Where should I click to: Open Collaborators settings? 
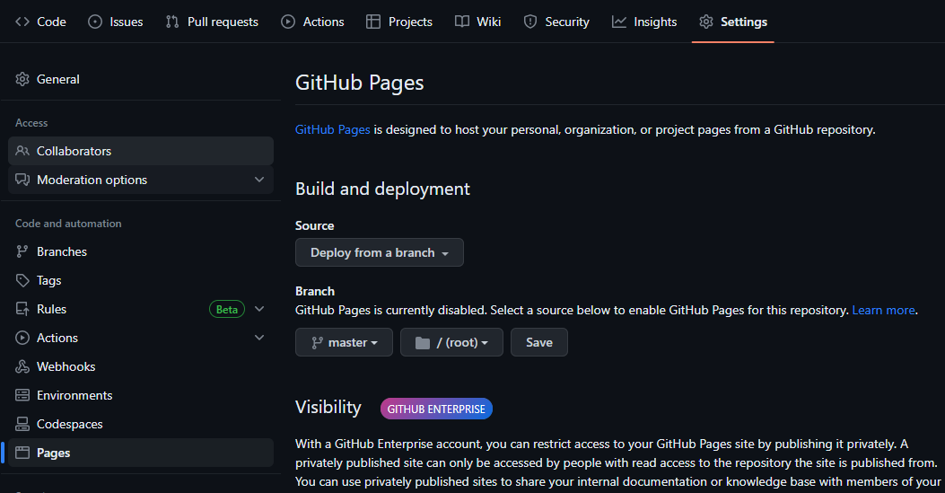[141, 151]
